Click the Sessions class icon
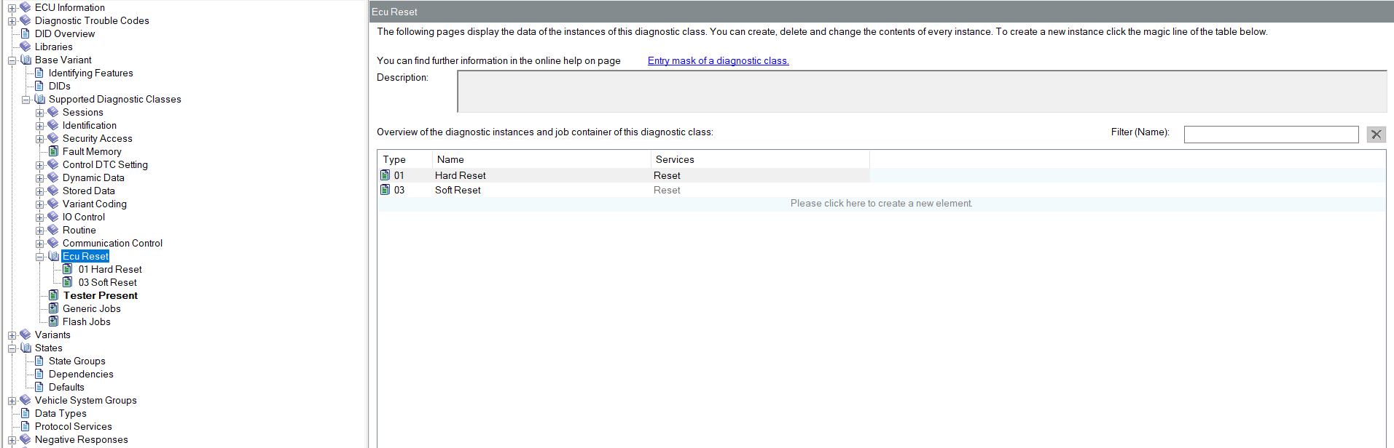Viewport: 1394px width, 448px height. click(x=53, y=112)
